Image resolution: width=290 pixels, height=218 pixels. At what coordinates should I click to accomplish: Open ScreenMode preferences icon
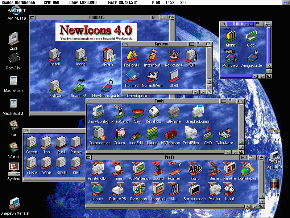point(194,189)
